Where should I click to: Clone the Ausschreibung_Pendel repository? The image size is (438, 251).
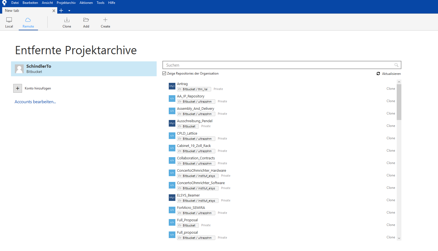391,126
